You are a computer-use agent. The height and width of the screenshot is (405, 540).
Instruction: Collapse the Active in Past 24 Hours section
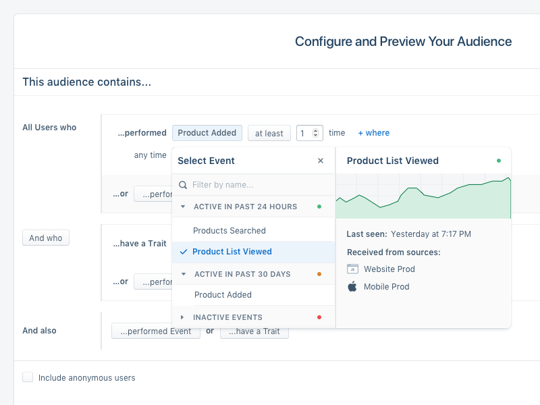[x=183, y=207]
